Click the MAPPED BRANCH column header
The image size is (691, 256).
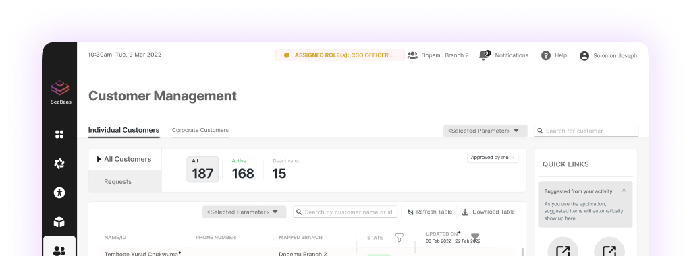tap(300, 238)
